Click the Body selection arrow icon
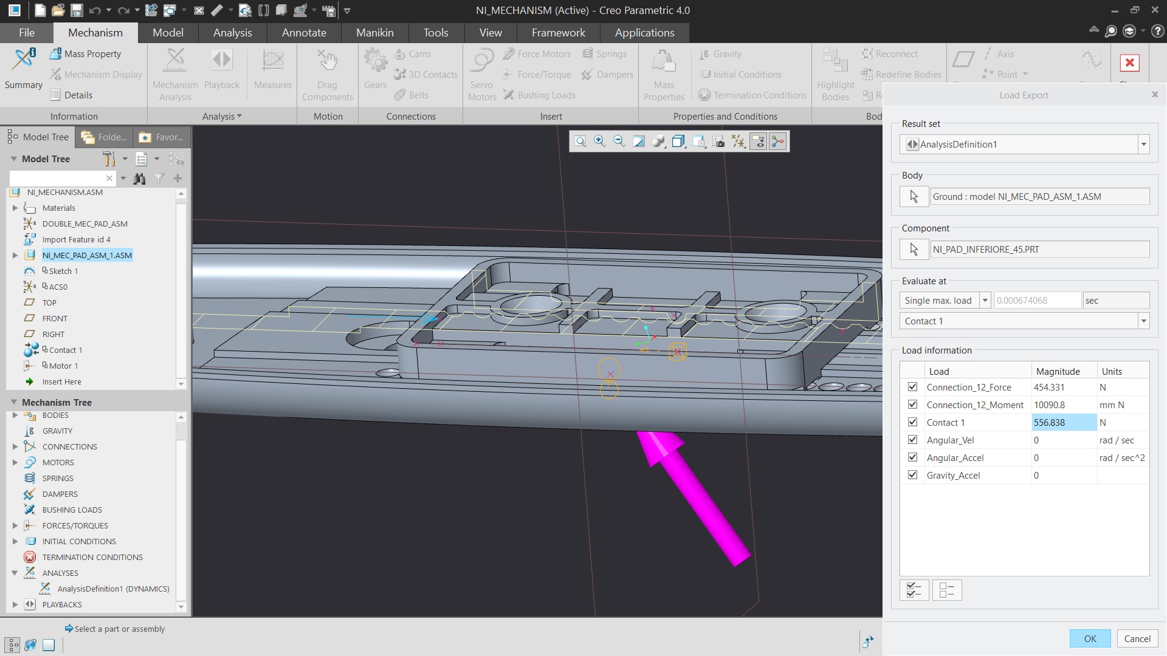 [914, 197]
